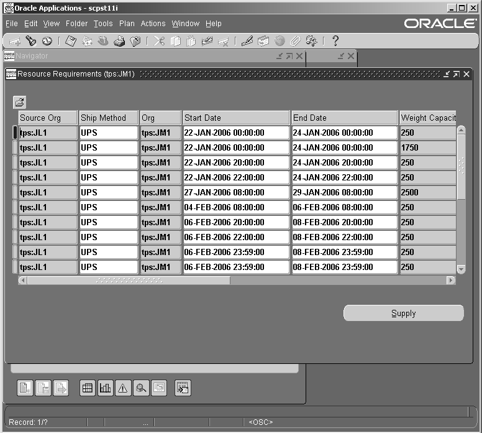482x433 pixels.
Task: Click the horizontal scrollbar right arrow
Action: click(x=451, y=280)
